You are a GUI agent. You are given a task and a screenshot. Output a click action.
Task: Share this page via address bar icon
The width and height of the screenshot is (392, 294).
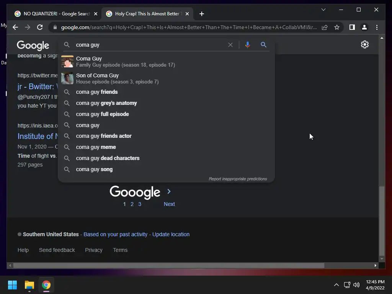pos(325,27)
